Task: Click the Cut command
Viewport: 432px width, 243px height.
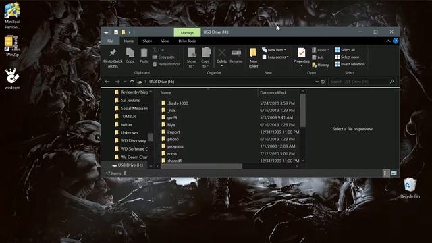Action: [159, 50]
